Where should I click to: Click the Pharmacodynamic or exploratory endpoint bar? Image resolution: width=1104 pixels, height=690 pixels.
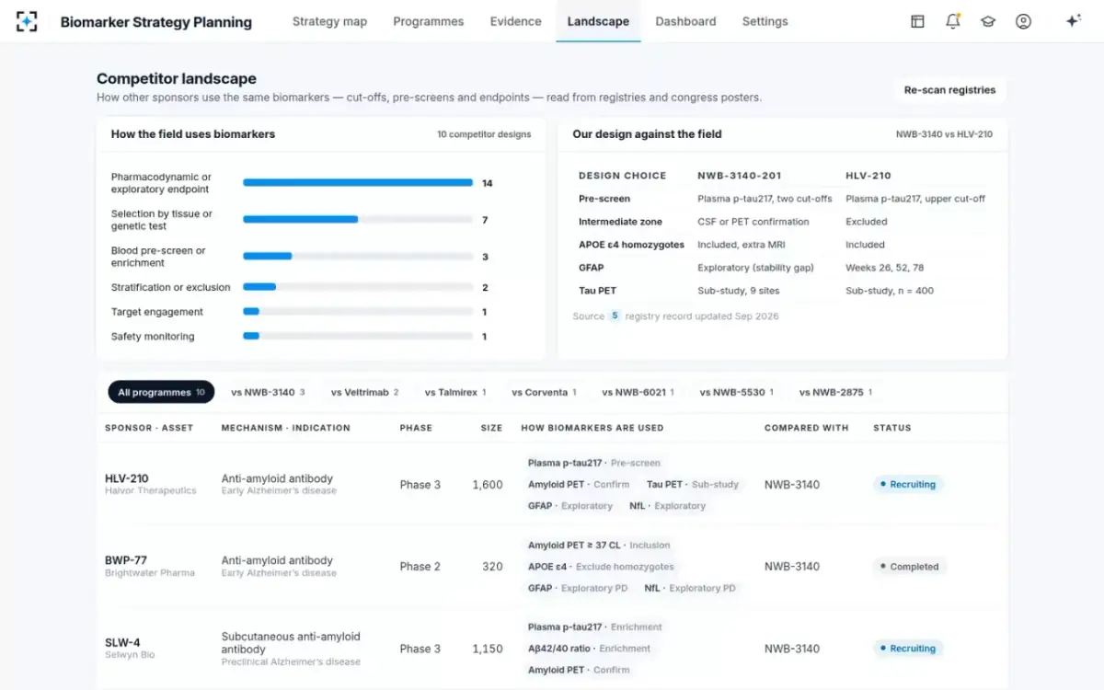click(x=358, y=183)
